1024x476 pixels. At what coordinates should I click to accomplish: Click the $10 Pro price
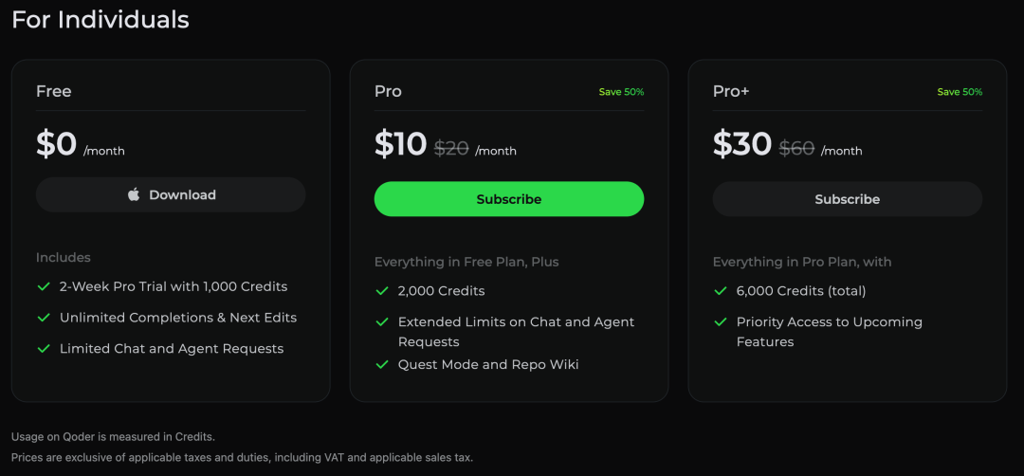(401, 144)
